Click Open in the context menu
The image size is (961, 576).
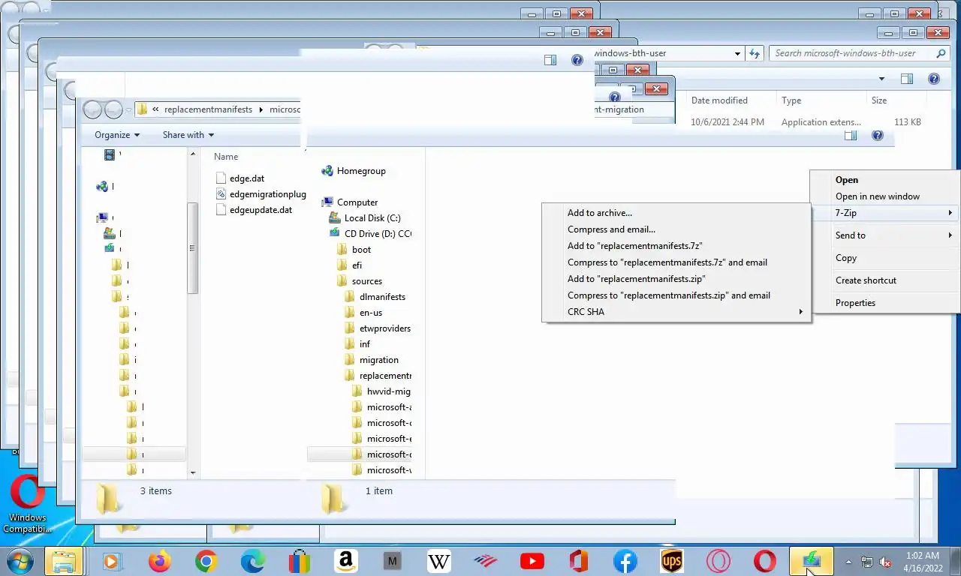click(x=884, y=180)
